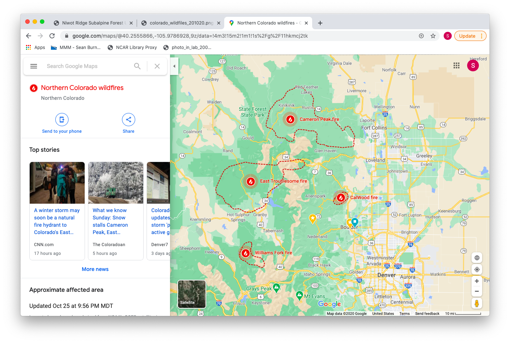Switch to Satellite view thumbnail

[192, 294]
